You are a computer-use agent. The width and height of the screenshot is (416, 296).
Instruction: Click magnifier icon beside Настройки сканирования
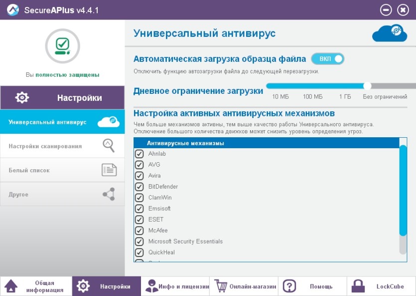click(x=109, y=146)
